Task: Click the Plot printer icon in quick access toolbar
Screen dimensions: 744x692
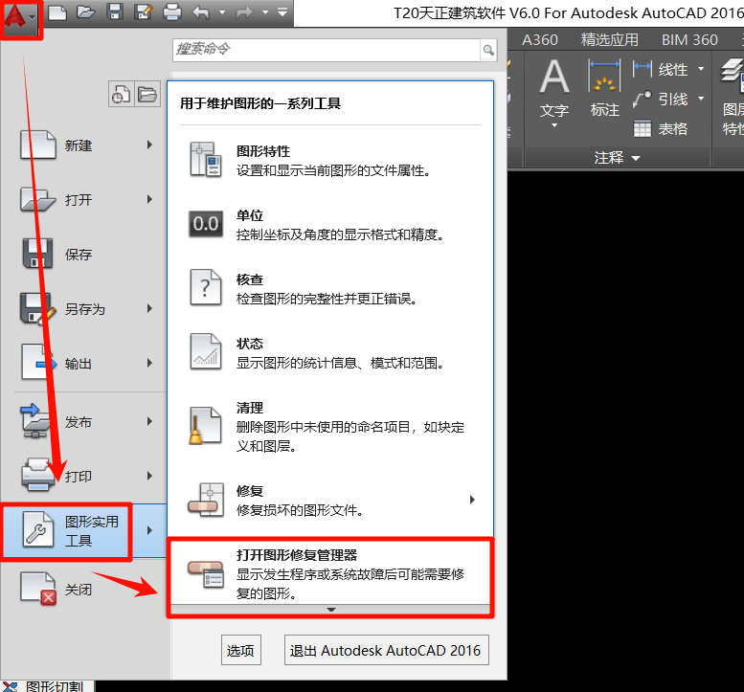Action: coord(171,12)
